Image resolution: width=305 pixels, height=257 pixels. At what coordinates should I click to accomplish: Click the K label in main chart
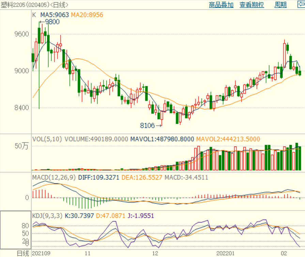coord(34,15)
